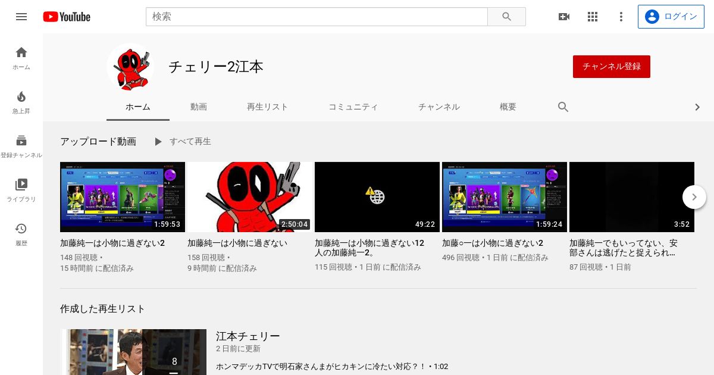
Task: Click the チャンネル登録 subscribe button
Action: [612, 67]
